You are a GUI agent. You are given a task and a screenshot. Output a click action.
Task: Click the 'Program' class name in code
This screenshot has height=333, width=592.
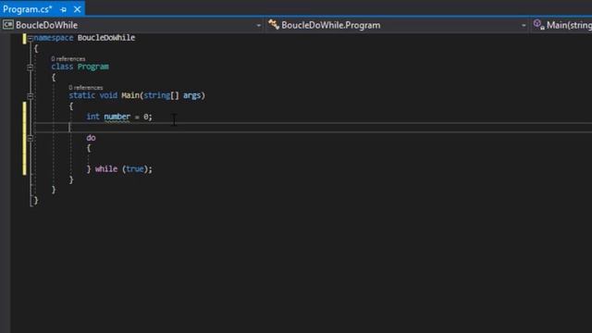tap(93, 67)
